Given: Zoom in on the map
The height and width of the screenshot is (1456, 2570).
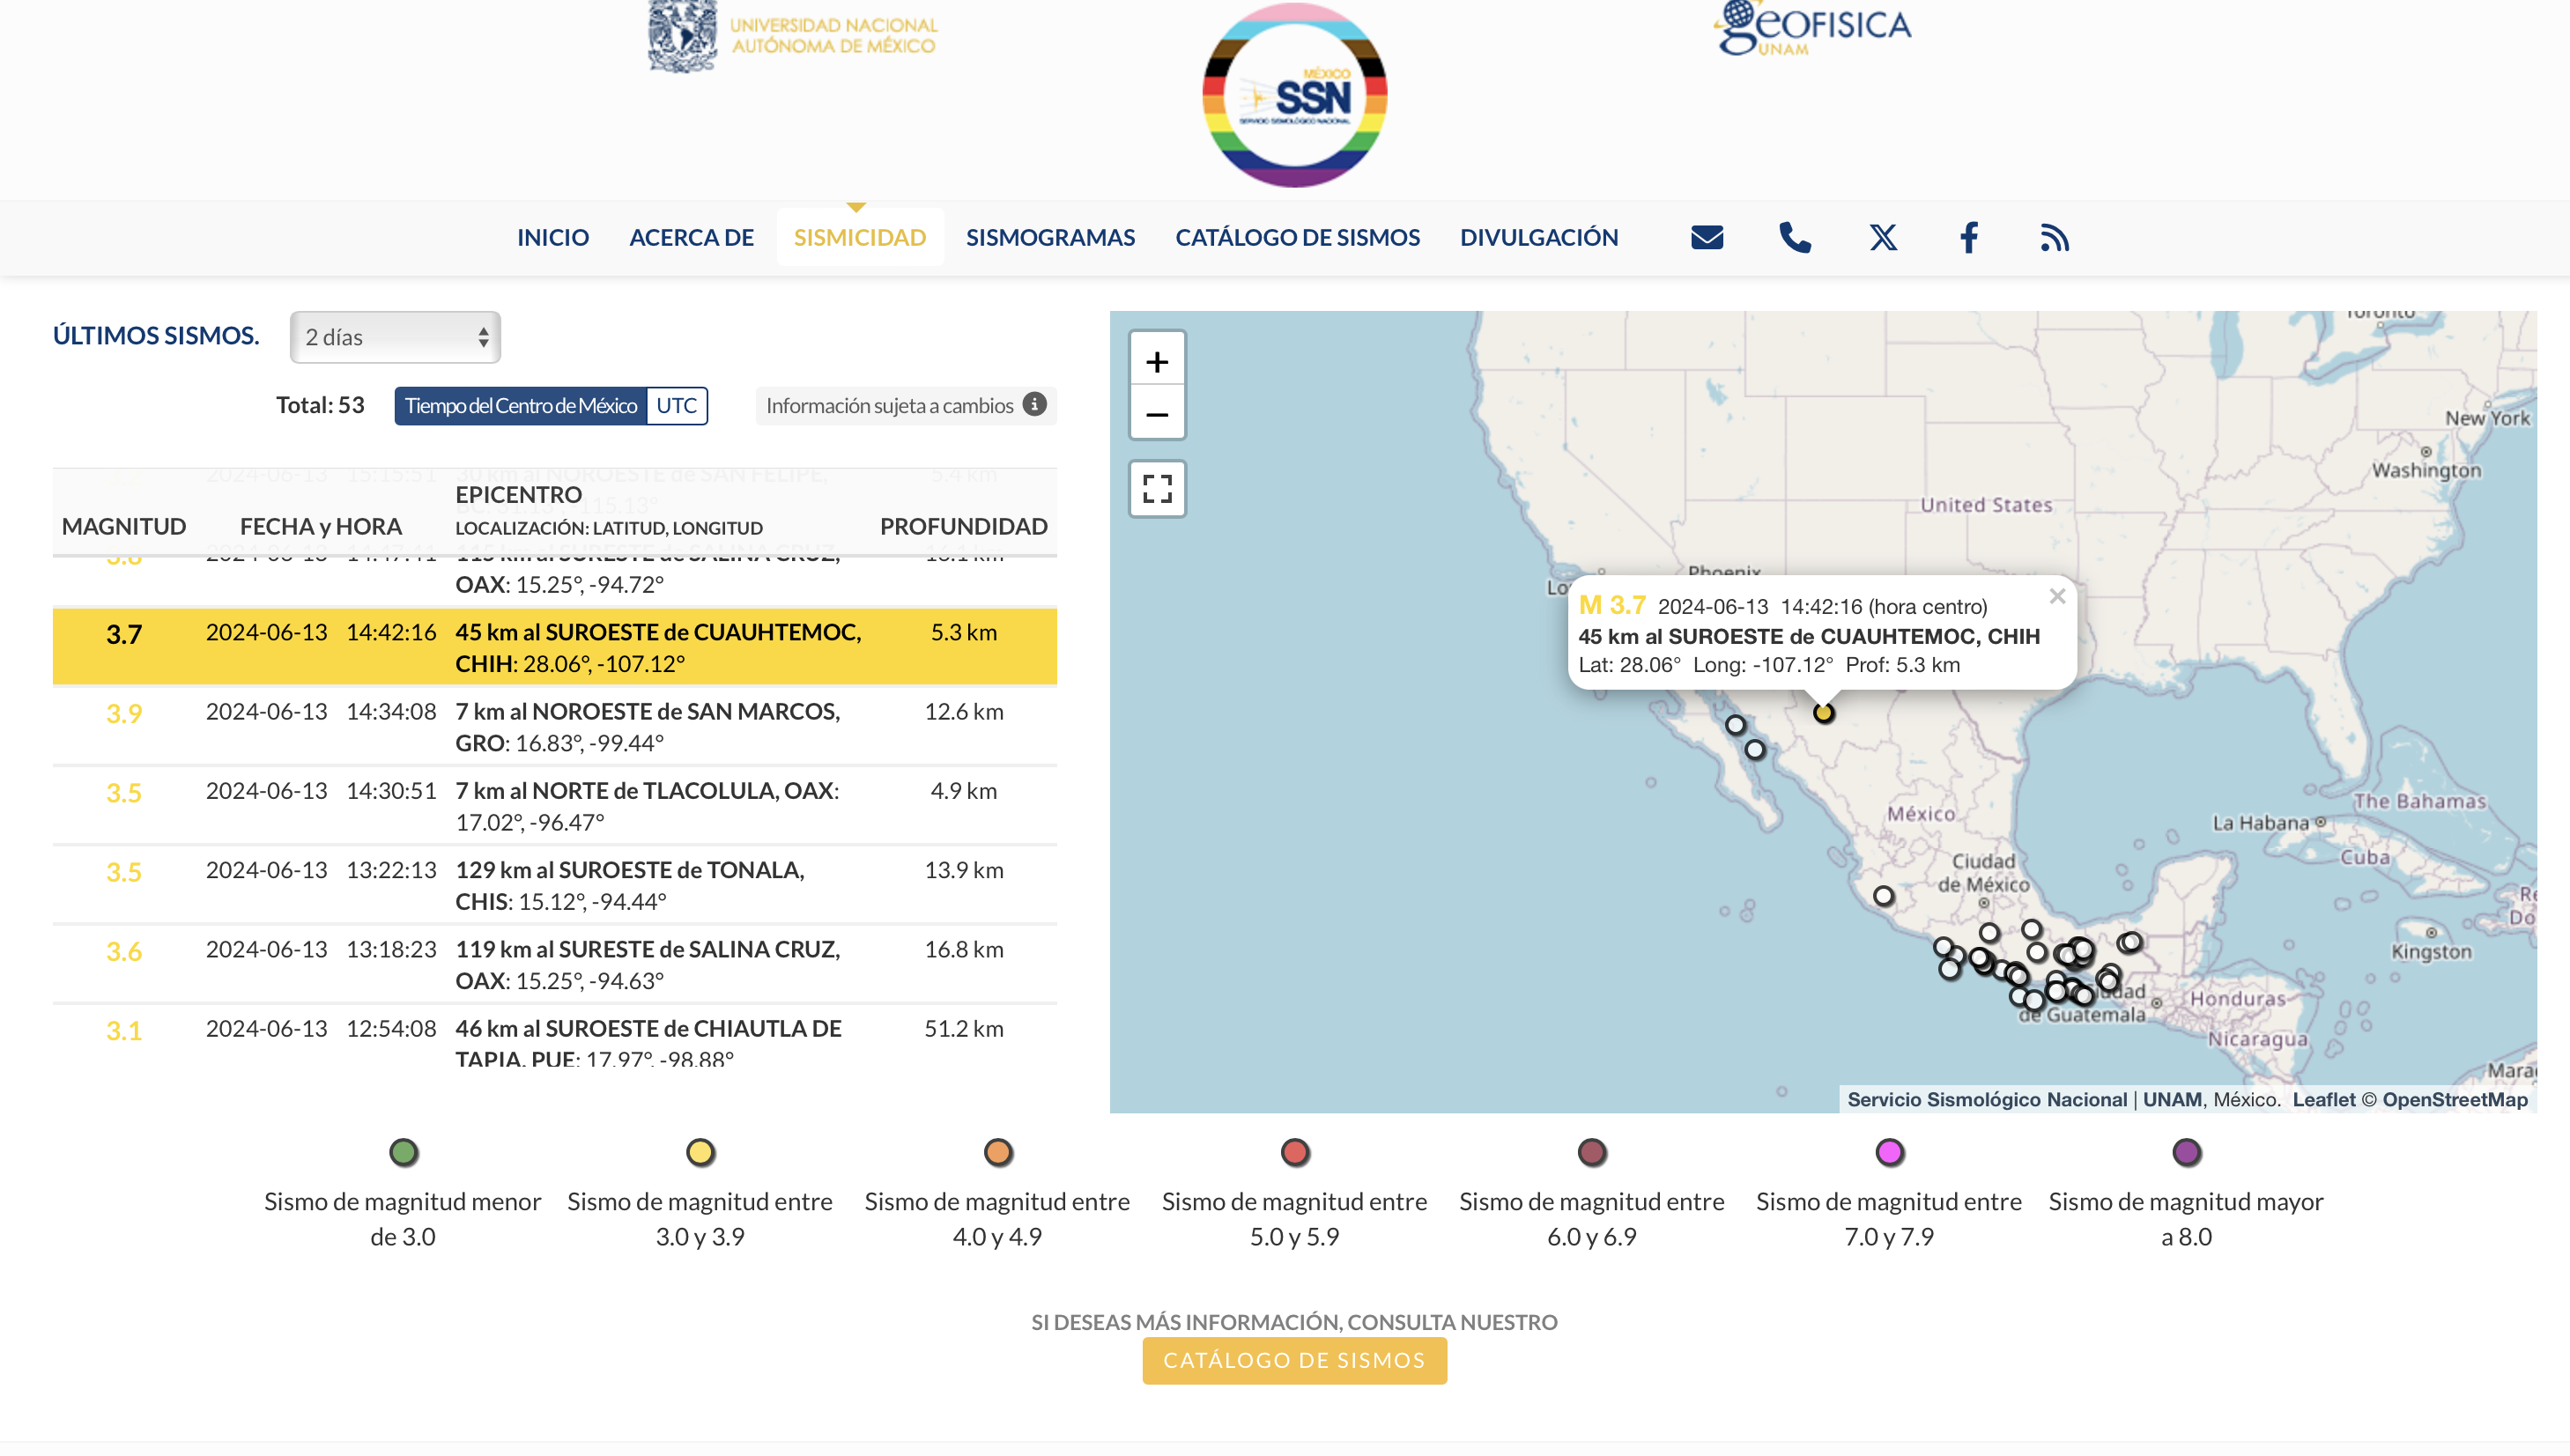Looking at the screenshot, I should [1157, 361].
